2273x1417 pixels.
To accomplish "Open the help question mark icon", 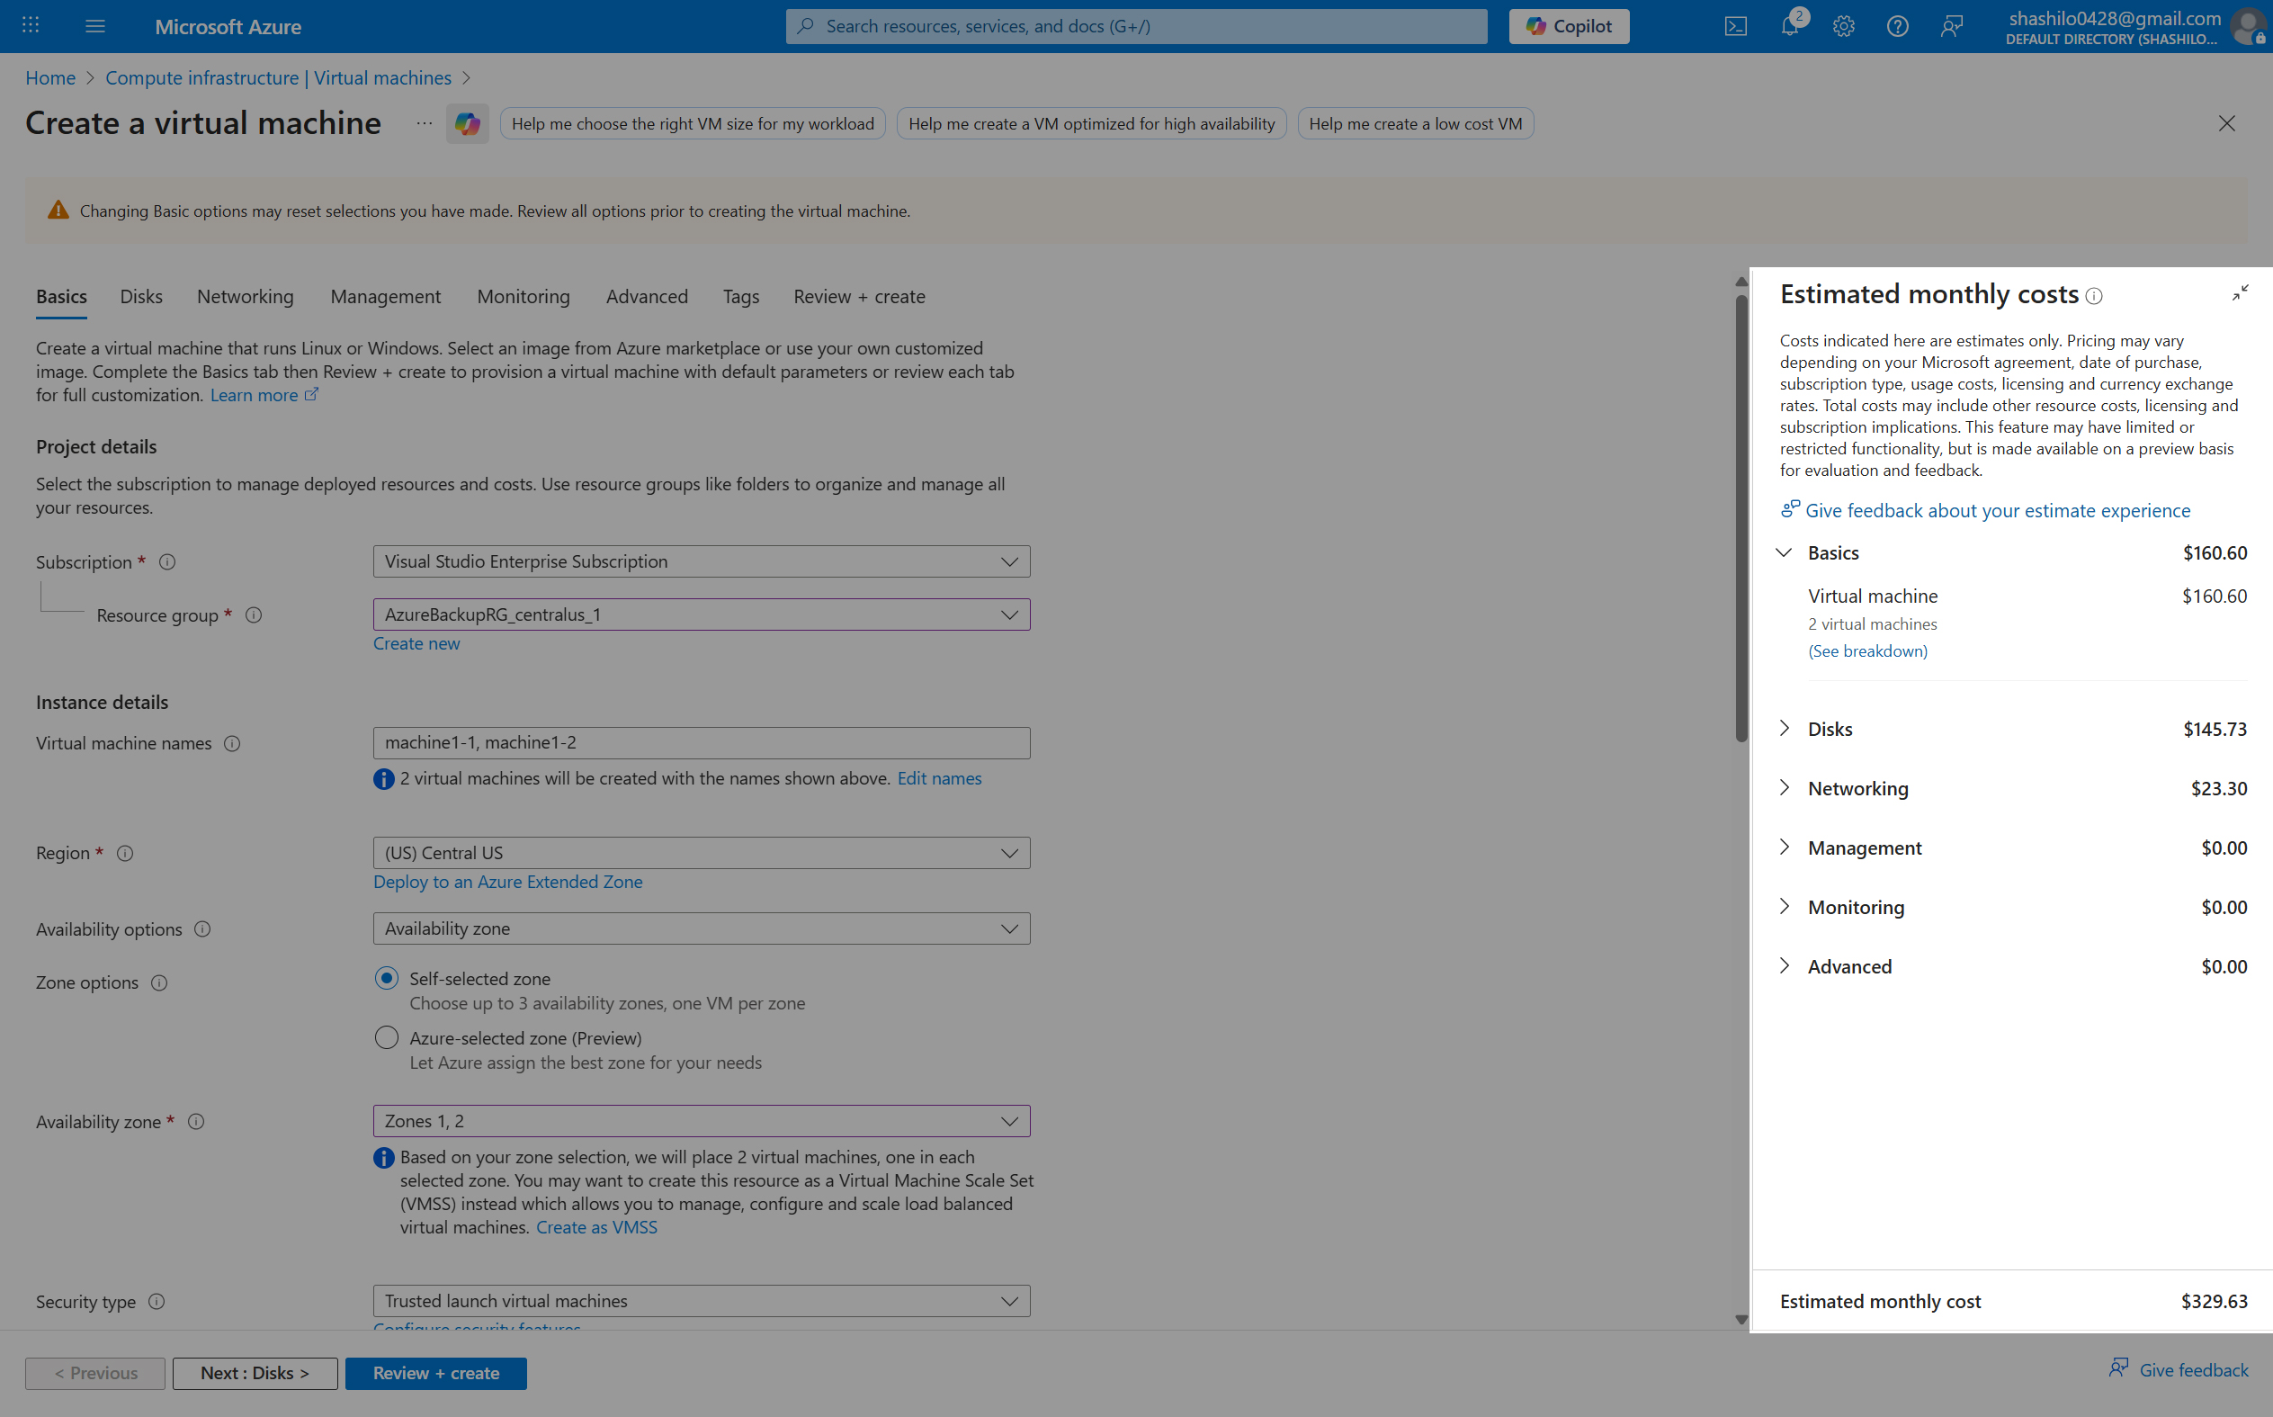I will pyautogui.click(x=1897, y=26).
